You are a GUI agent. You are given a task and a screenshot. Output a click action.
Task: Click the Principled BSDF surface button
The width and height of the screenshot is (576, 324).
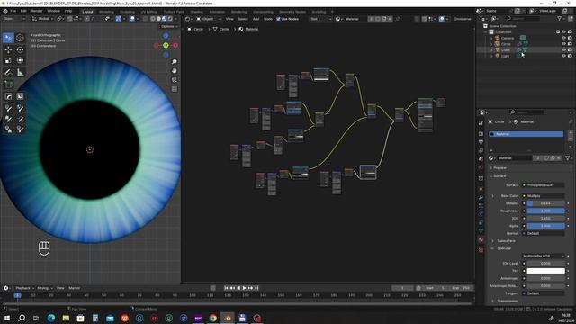[544, 185]
